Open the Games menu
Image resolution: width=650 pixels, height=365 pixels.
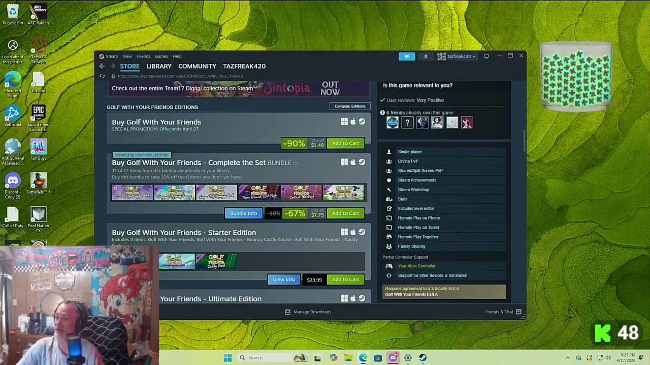[x=161, y=56]
